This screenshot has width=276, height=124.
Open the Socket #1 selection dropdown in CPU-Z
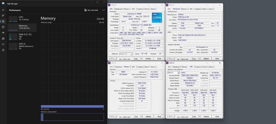pyautogui.click(x=126, y=54)
